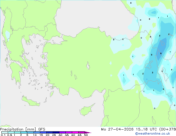Select the 0.5–1 mm legend swatch
Viewport: 176px width, 136px height.
[11, 132]
